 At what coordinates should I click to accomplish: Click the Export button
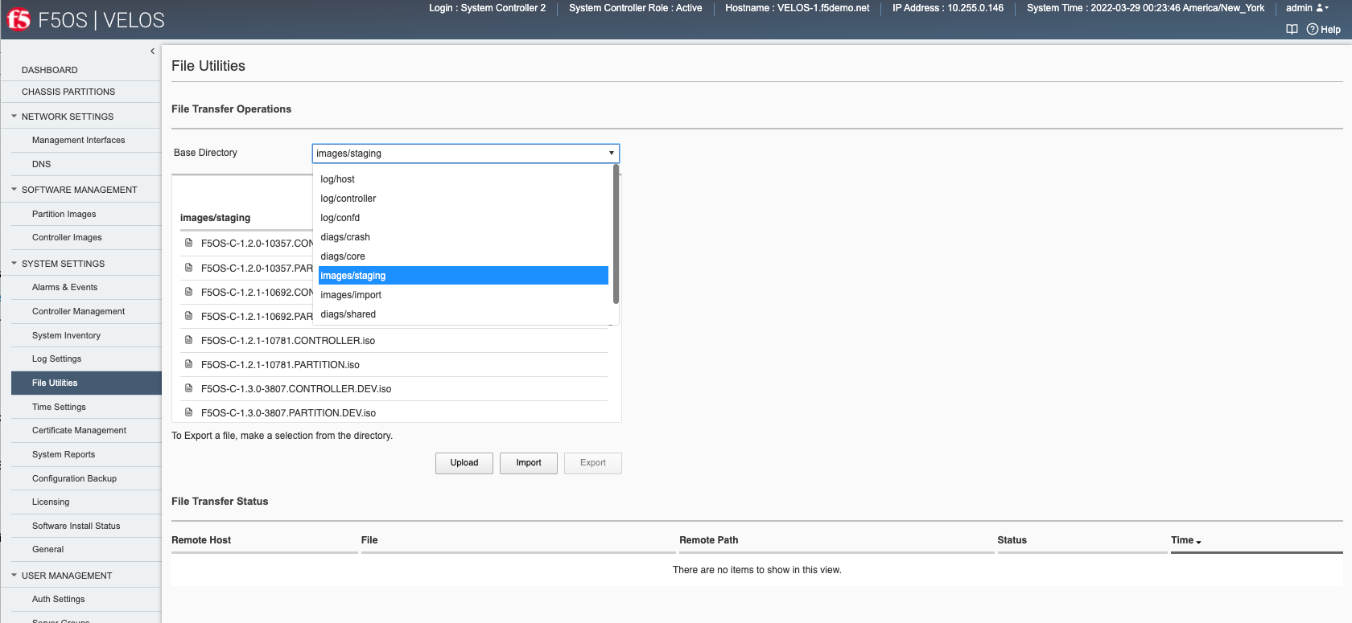pyautogui.click(x=593, y=463)
